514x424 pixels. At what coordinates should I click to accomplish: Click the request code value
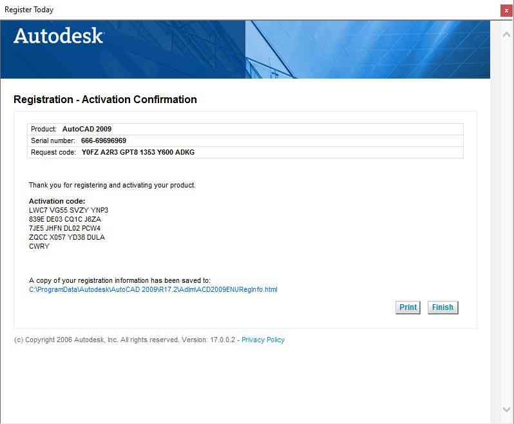[138, 152]
